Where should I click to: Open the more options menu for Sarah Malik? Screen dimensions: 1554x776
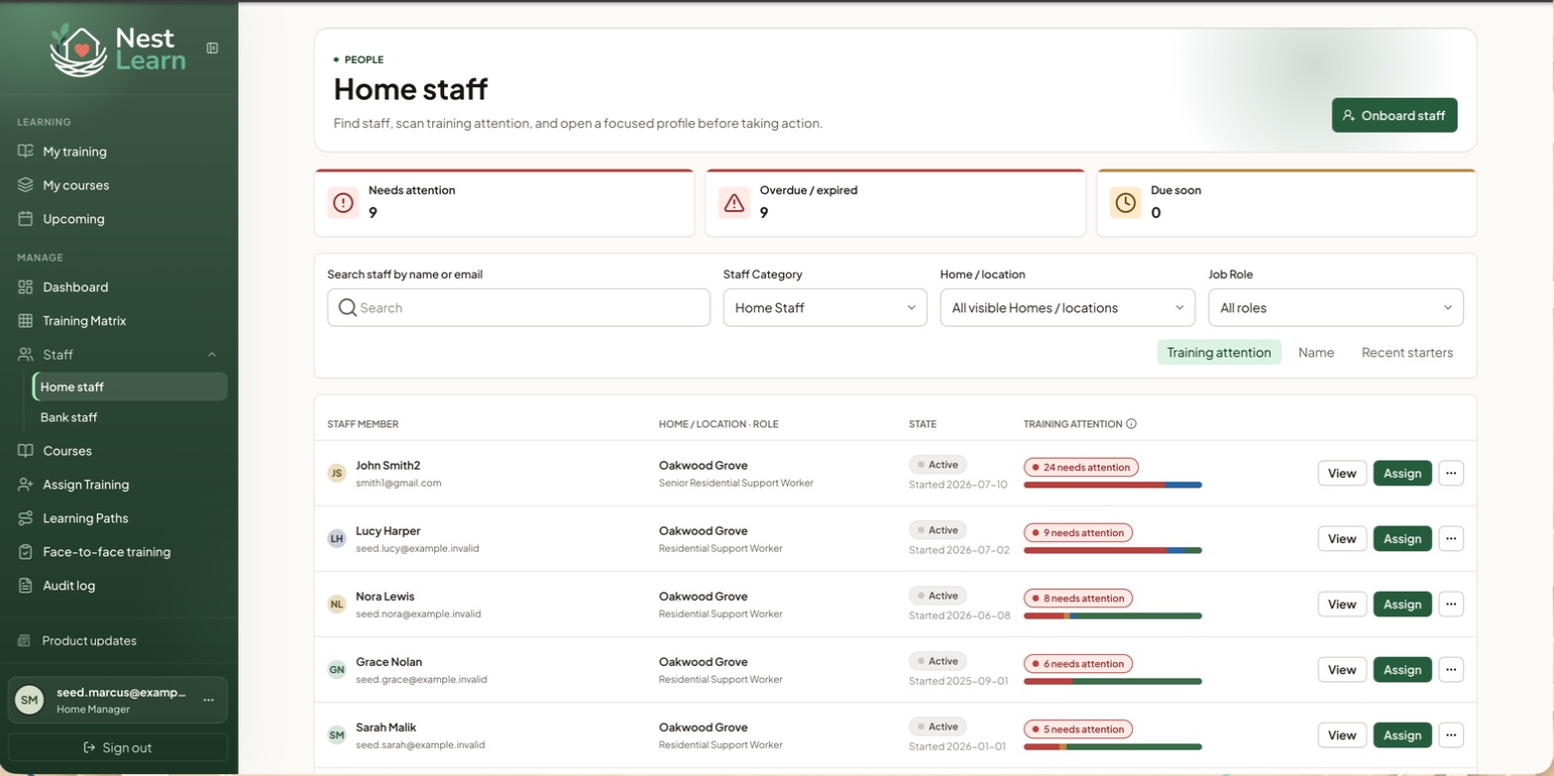pyautogui.click(x=1451, y=734)
